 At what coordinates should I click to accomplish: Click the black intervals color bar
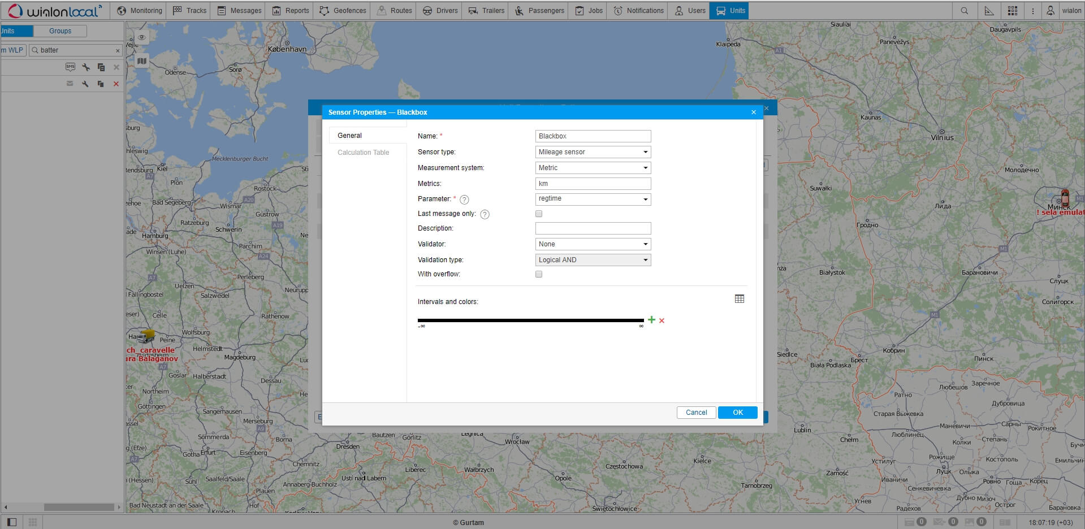[x=530, y=320]
